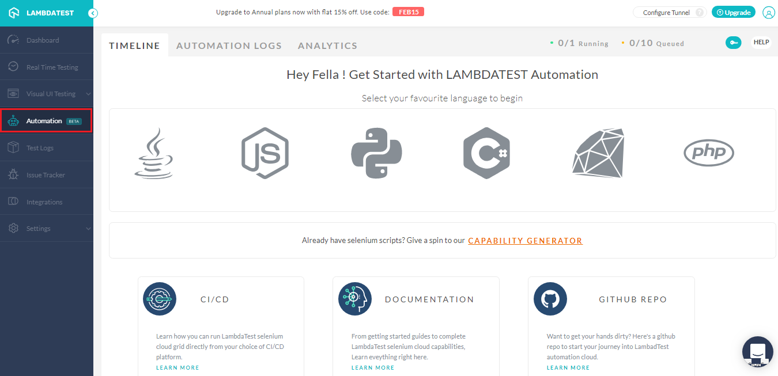Image resolution: width=778 pixels, height=376 pixels.
Task: Select the Ruby gem icon
Action: pos(598,153)
